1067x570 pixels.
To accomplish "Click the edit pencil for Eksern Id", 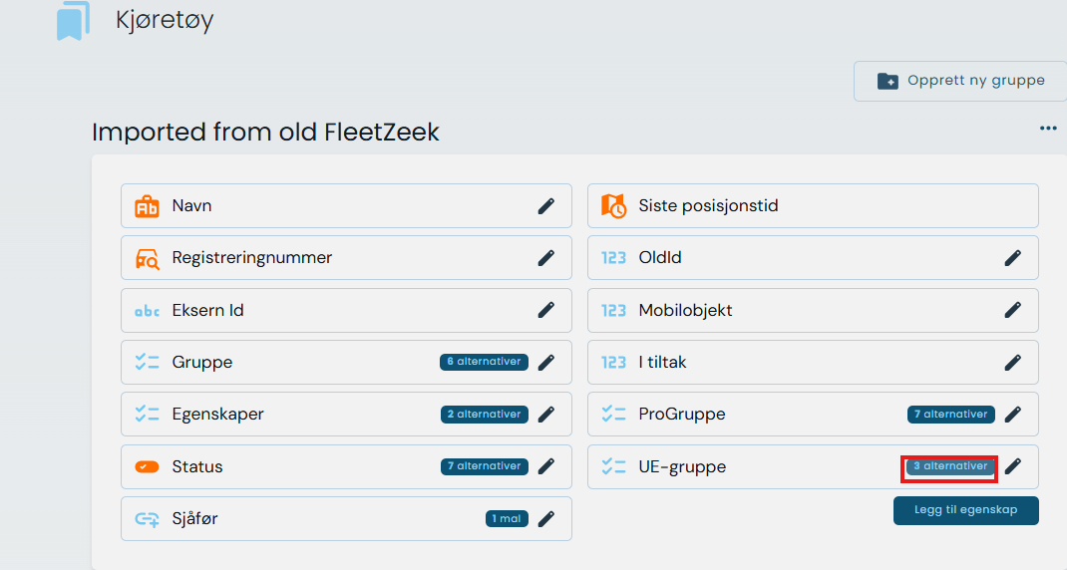I will (546, 310).
